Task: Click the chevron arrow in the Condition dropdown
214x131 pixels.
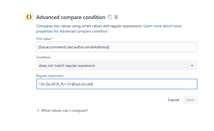Action: click(x=192, y=65)
